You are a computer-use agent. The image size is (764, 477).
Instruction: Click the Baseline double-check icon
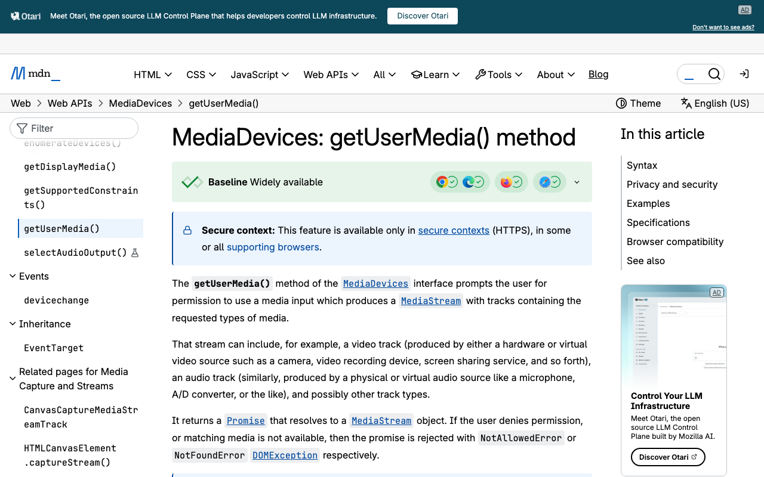click(x=192, y=182)
